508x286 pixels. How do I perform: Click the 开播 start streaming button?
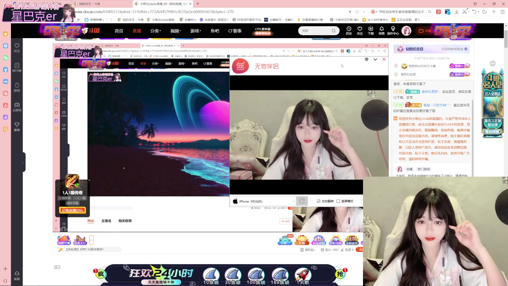pos(425,31)
